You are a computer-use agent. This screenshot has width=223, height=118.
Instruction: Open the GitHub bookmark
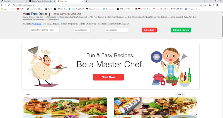(49, 9)
